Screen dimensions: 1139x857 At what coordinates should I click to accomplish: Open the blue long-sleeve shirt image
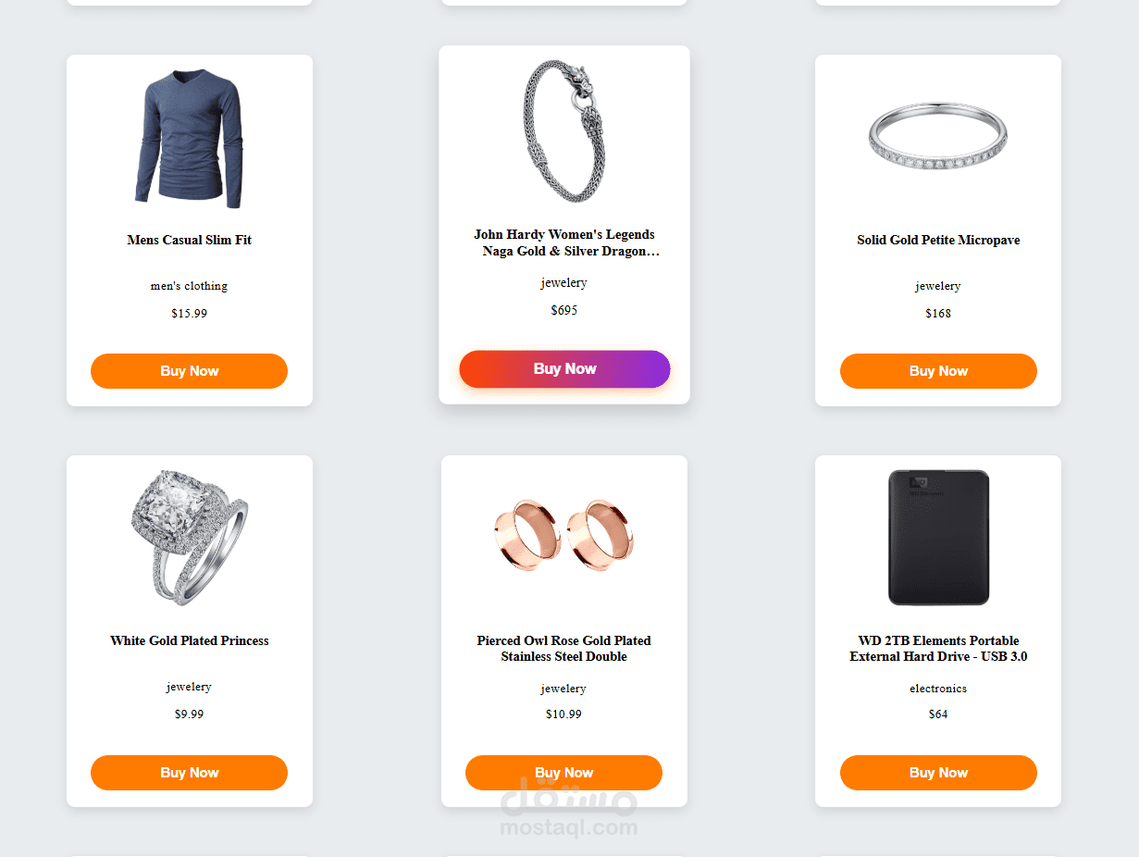pyautogui.click(x=189, y=139)
